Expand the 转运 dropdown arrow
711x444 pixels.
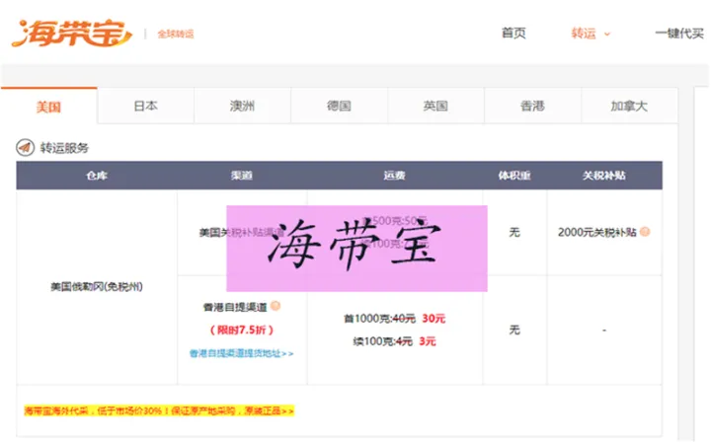pos(607,34)
